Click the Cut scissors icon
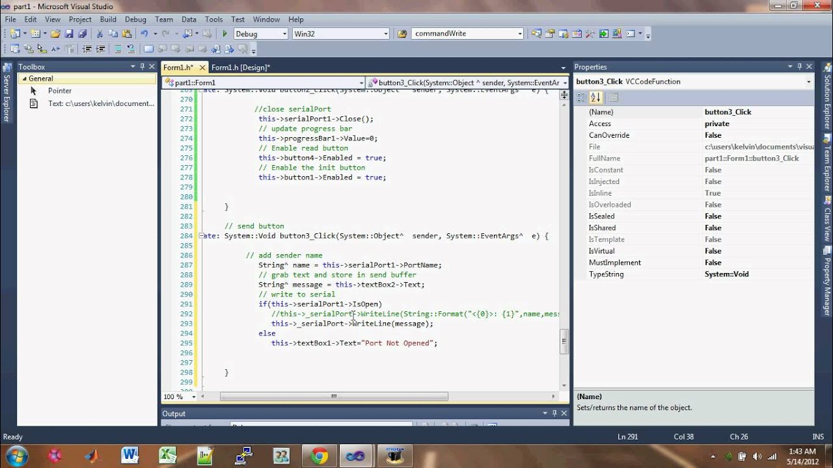Screen dimensions: 833x468 tap(100, 34)
